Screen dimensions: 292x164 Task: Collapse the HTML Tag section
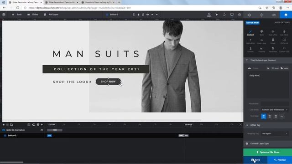pyautogui.click(x=268, y=125)
